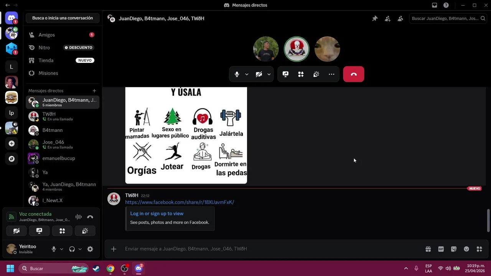Image resolution: width=491 pixels, height=276 pixels.
Task: Open User Settings gear icon
Action: pos(90,249)
